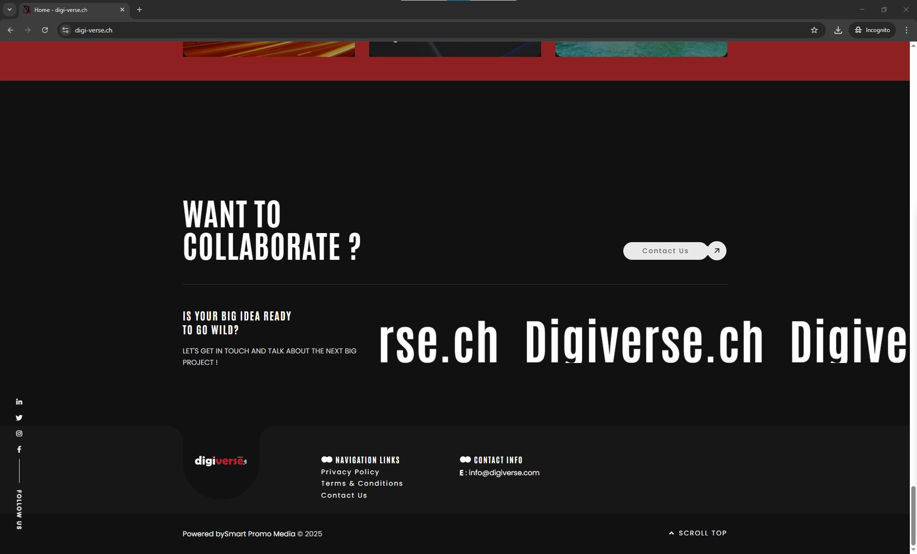View site information icon in address bar
The width and height of the screenshot is (917, 554).
[65, 30]
